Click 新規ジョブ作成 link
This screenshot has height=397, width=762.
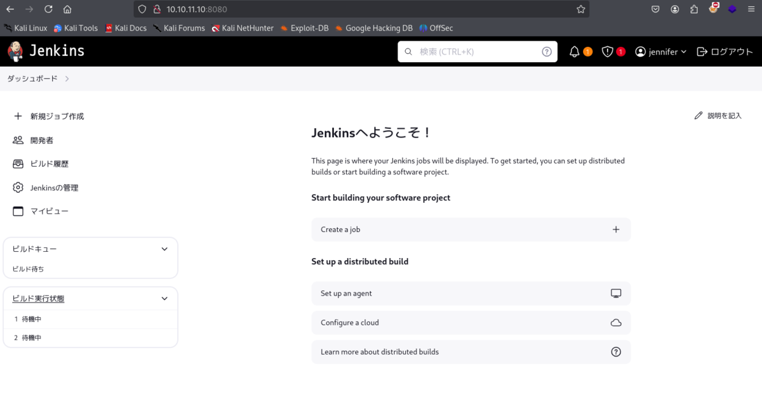click(57, 117)
